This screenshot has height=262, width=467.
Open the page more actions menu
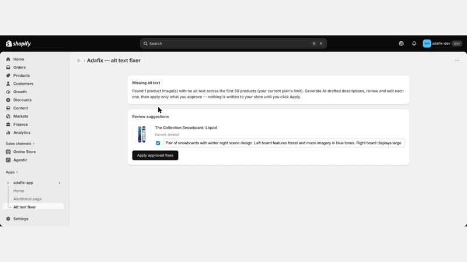pyautogui.click(x=457, y=61)
